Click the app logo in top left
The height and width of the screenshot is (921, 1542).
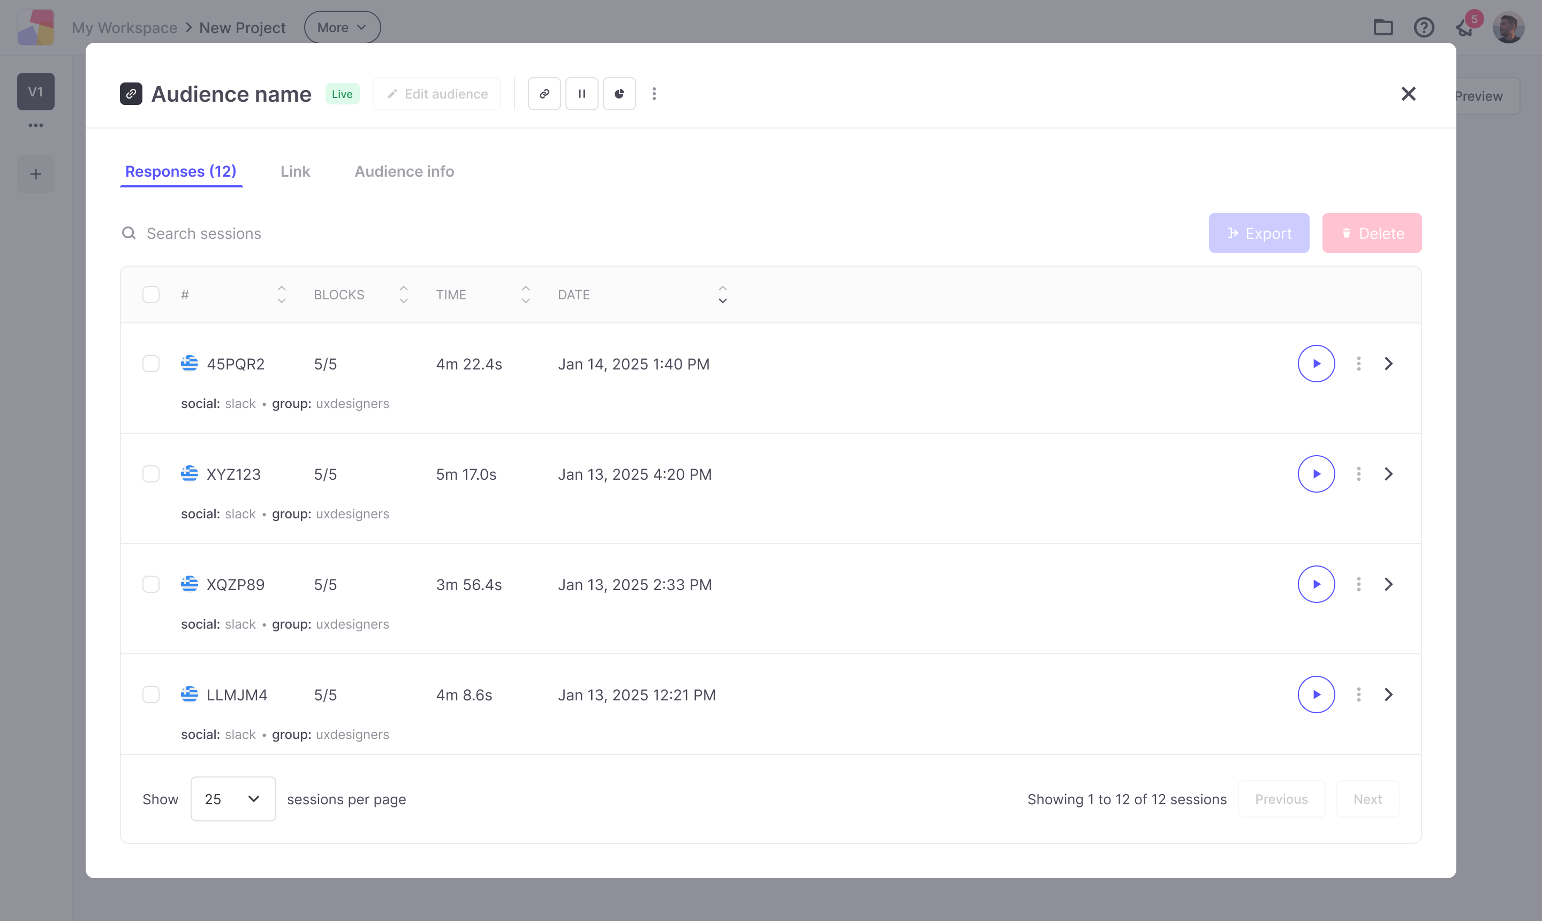(36, 27)
